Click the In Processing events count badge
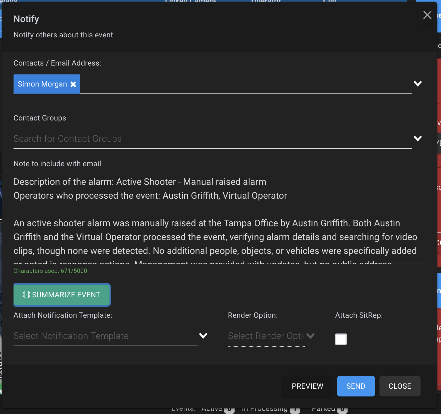 pyautogui.click(x=295, y=410)
